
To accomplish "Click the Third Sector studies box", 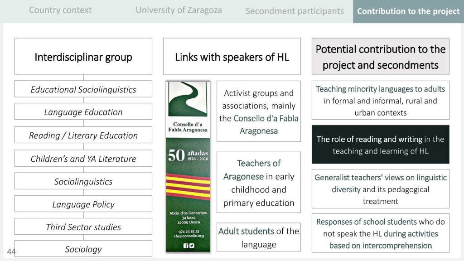I will (83, 227).
